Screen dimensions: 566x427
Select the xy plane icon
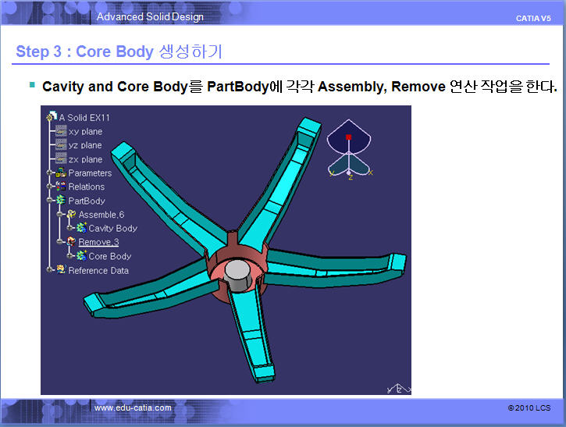(61, 132)
